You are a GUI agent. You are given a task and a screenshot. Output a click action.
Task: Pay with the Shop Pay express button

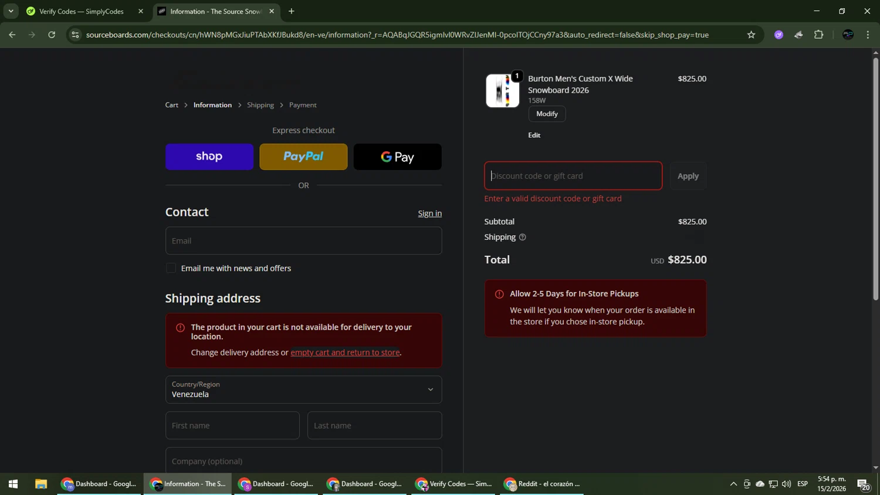tap(209, 157)
